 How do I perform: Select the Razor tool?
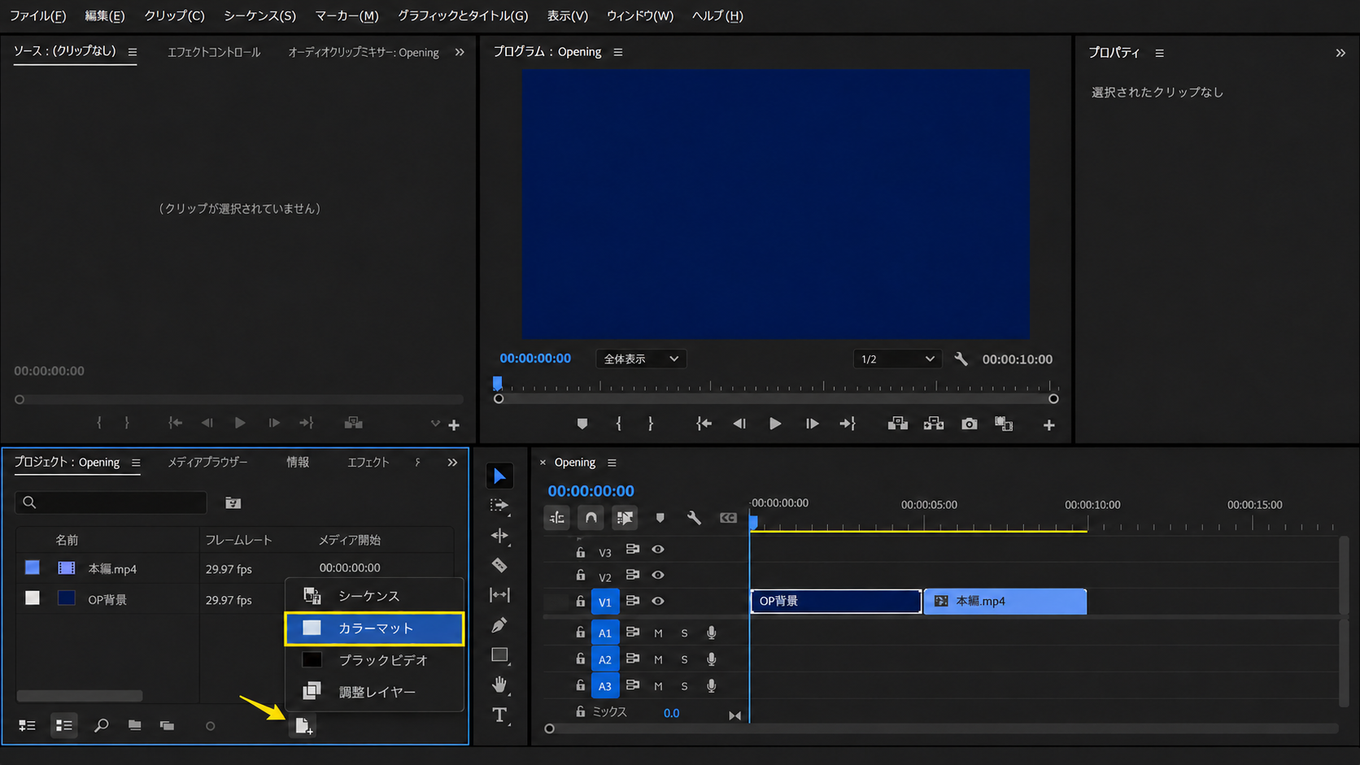coord(499,565)
